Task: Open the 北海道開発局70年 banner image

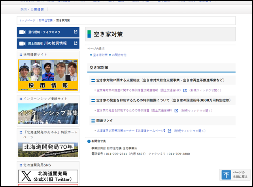Action: (48, 150)
